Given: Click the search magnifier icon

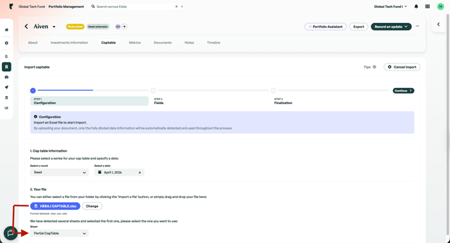Looking at the screenshot, I should 93,6.
